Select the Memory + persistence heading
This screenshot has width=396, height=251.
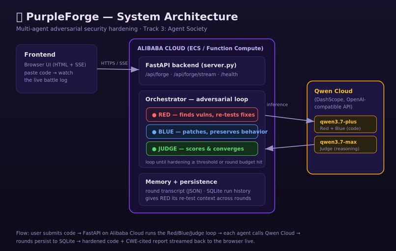181,182
